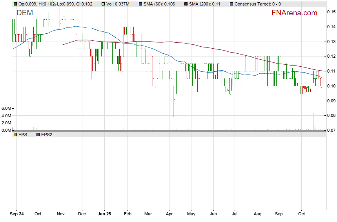Click the 6.0M volume axis label
The width and height of the screenshot is (337, 222).
[6, 108]
